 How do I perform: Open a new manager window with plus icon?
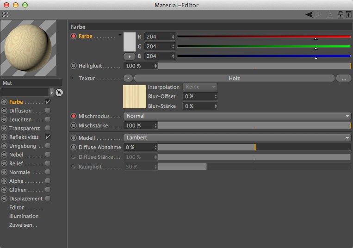coord(348,15)
